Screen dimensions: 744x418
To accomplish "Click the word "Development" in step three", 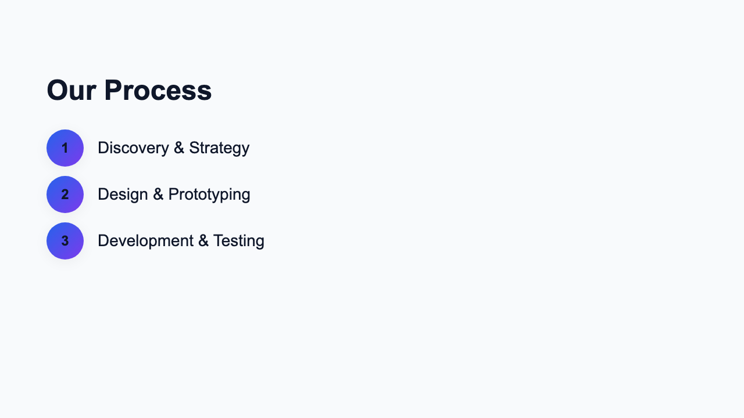I will pos(145,241).
